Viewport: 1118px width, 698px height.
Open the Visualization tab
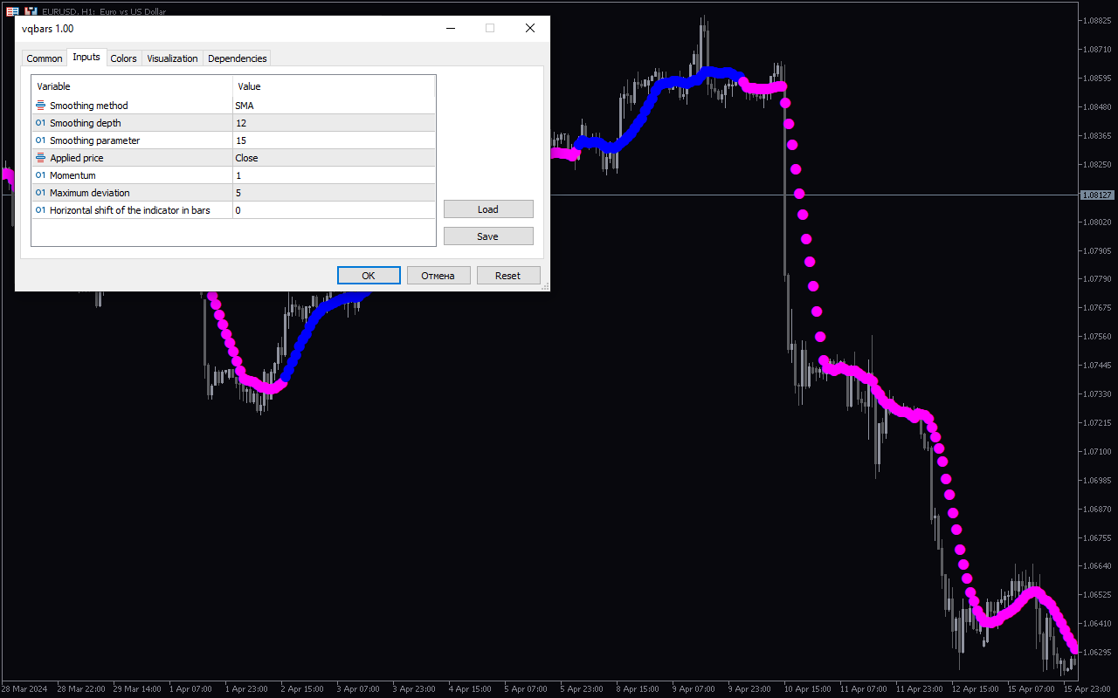tap(173, 58)
